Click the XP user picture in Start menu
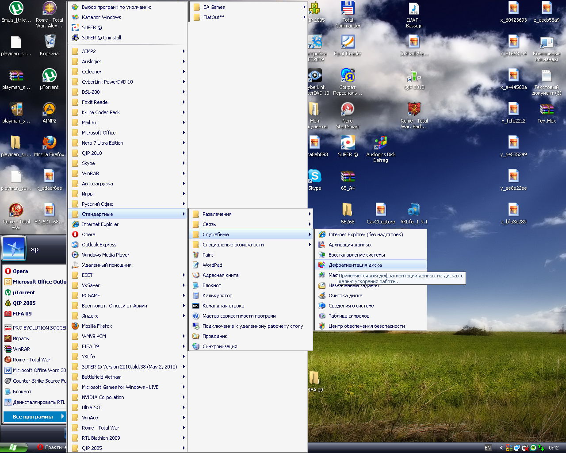This screenshot has width=566, height=453. (x=14, y=248)
